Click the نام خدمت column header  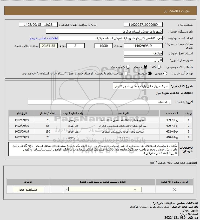pos(123,113)
